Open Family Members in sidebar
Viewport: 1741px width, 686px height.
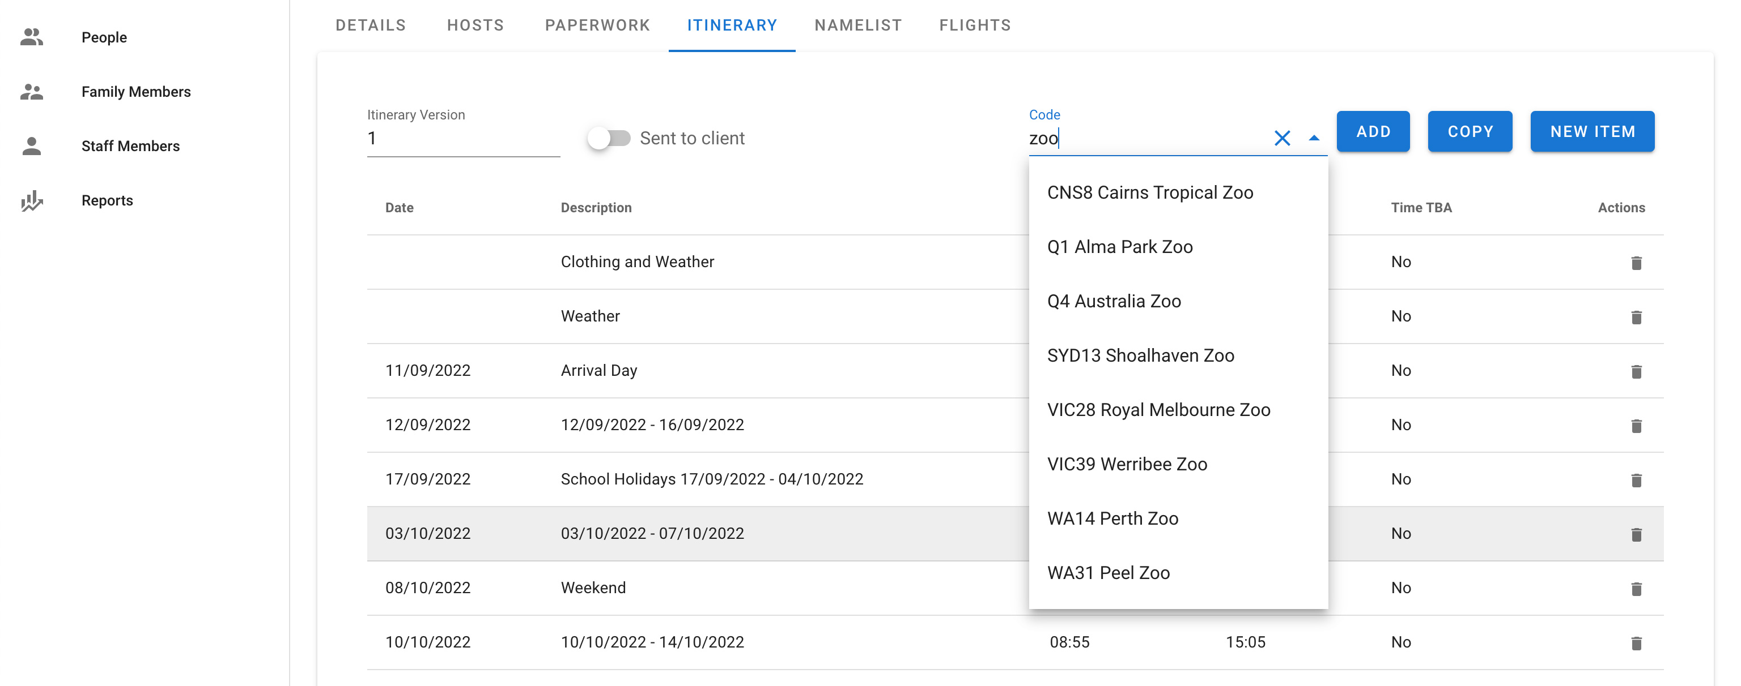(135, 92)
